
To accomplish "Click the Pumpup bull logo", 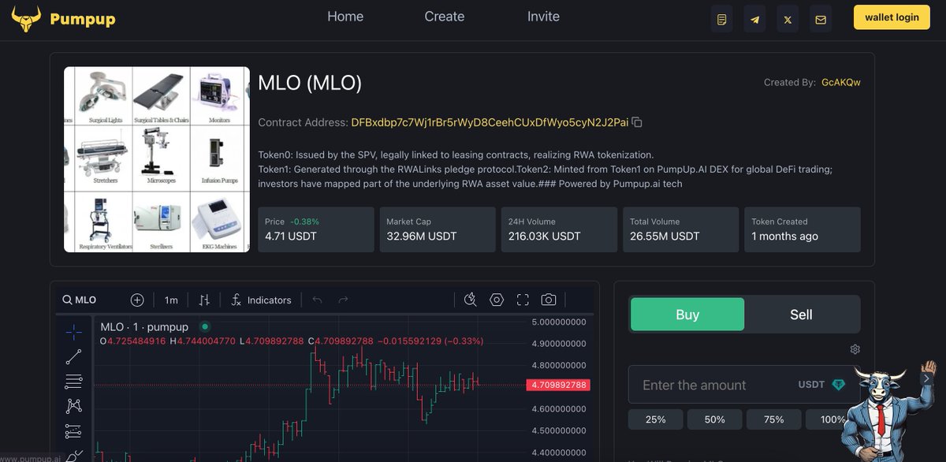I will pos(25,19).
